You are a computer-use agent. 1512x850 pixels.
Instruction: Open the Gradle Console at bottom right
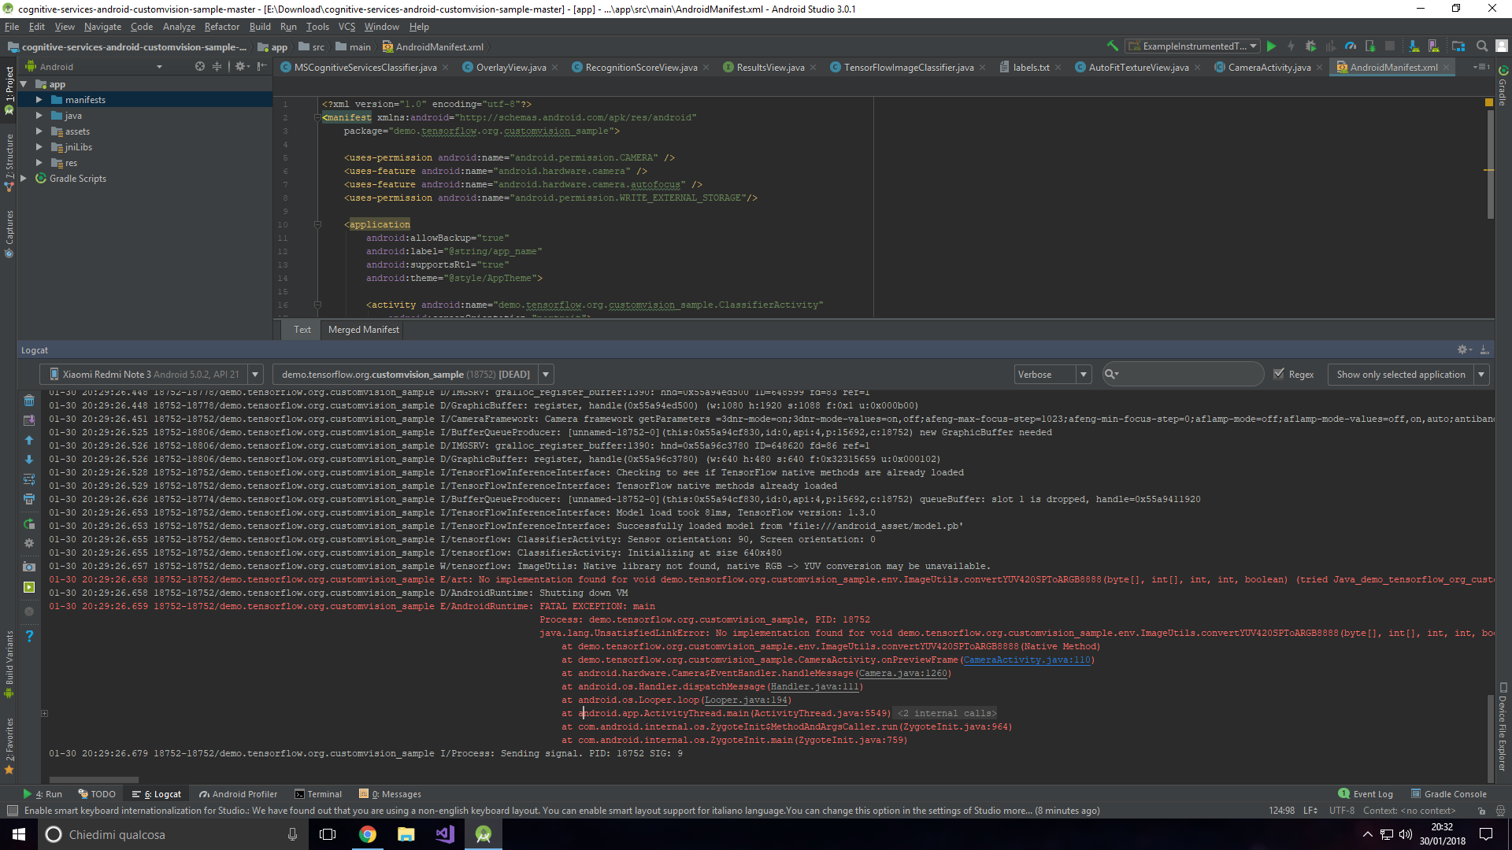point(1454,794)
